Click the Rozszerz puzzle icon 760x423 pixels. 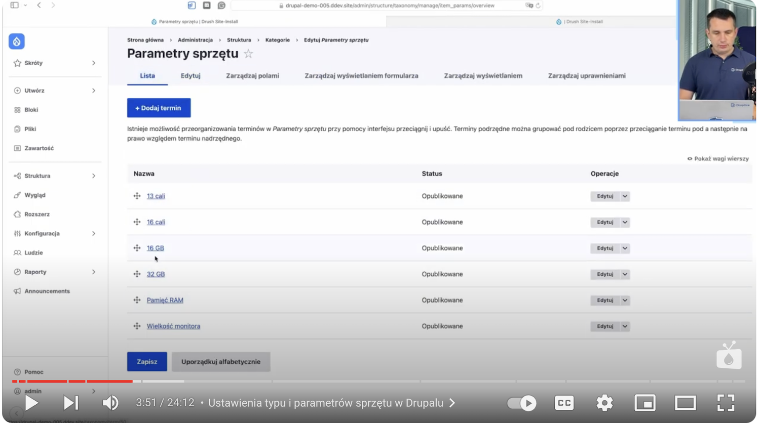(x=17, y=215)
